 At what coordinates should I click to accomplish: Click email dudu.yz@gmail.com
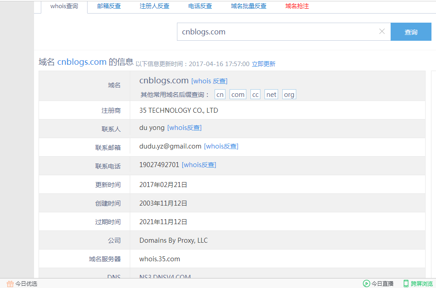click(170, 146)
